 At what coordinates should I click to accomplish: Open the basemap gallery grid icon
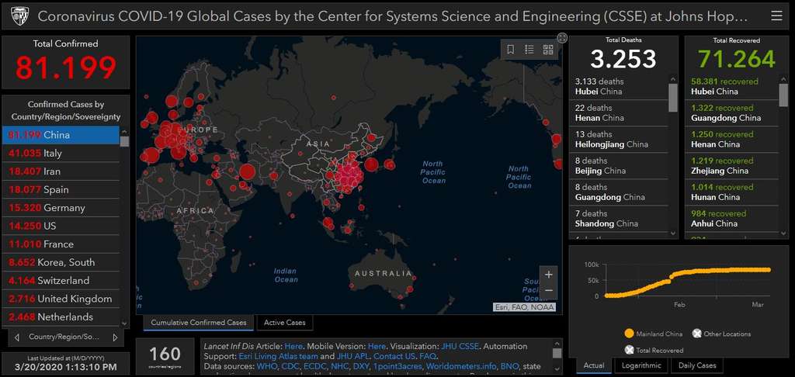pyautogui.click(x=547, y=49)
